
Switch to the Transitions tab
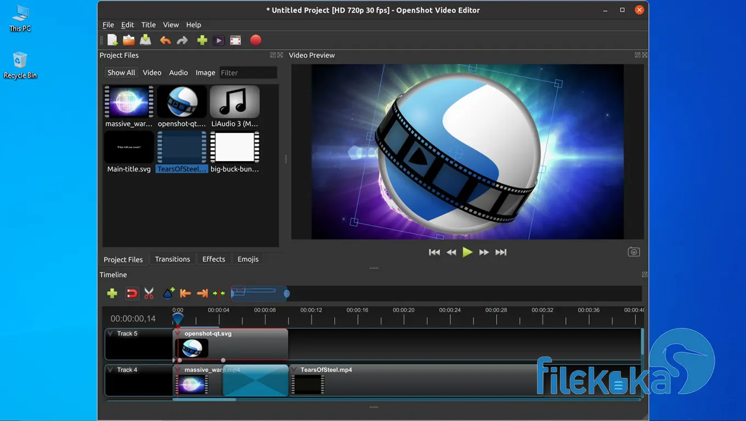tap(172, 259)
